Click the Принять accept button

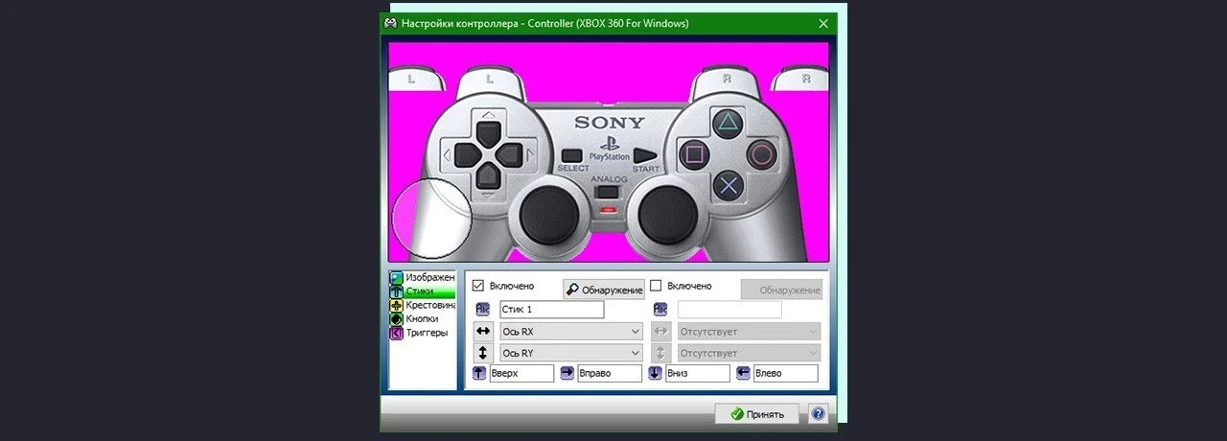pos(757,414)
